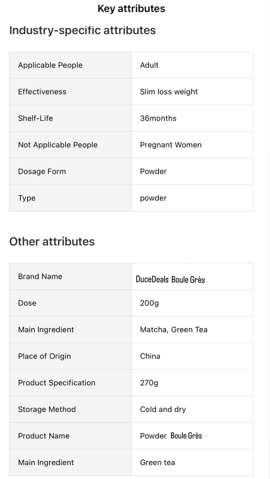Click the 200g dose value
Image resolution: width=270 pixels, height=479 pixels.
coord(149,303)
